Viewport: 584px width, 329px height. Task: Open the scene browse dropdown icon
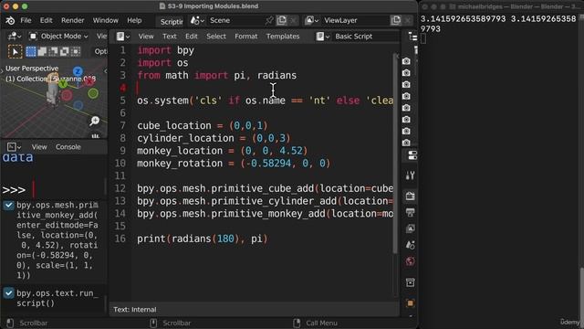(197, 20)
